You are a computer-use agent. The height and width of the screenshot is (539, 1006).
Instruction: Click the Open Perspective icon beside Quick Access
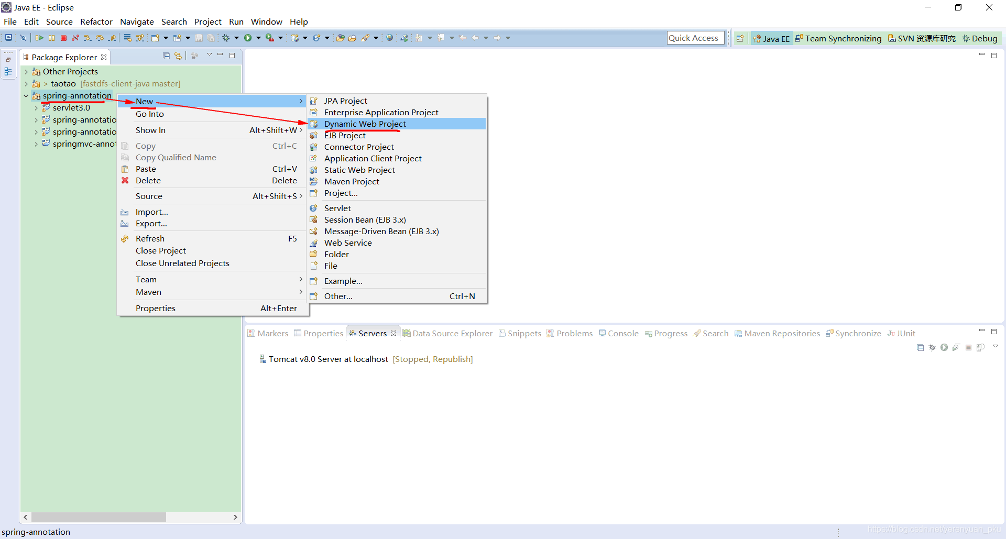pyautogui.click(x=740, y=38)
